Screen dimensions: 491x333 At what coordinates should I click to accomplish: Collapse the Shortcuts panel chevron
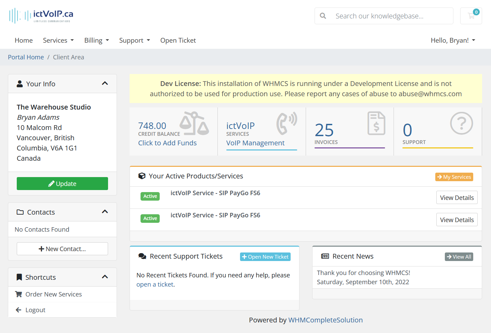pyautogui.click(x=105, y=277)
